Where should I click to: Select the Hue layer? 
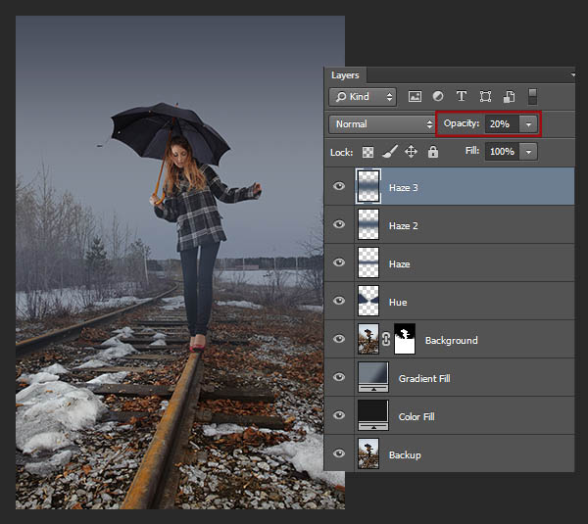click(397, 302)
